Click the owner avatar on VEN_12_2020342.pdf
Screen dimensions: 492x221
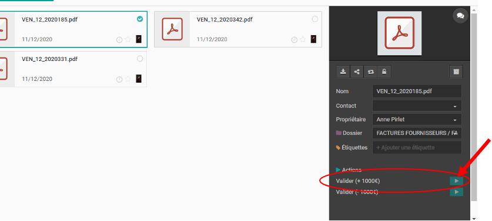313,39
